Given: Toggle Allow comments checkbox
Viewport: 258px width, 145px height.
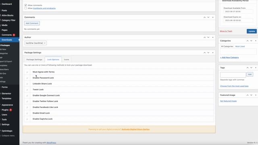Looking at the screenshot, I should (26, 5).
